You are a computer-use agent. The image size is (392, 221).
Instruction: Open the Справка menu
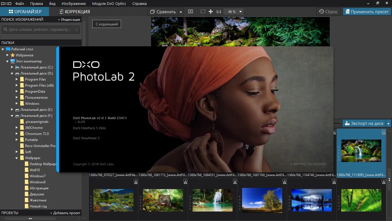click(x=139, y=3)
